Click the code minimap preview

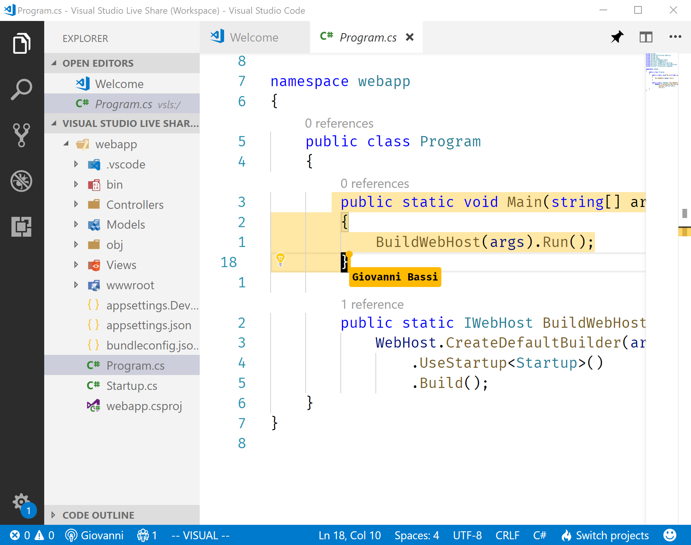pos(662,72)
